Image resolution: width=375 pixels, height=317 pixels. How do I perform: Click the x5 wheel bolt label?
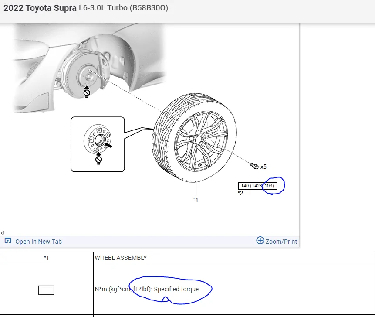(264, 167)
